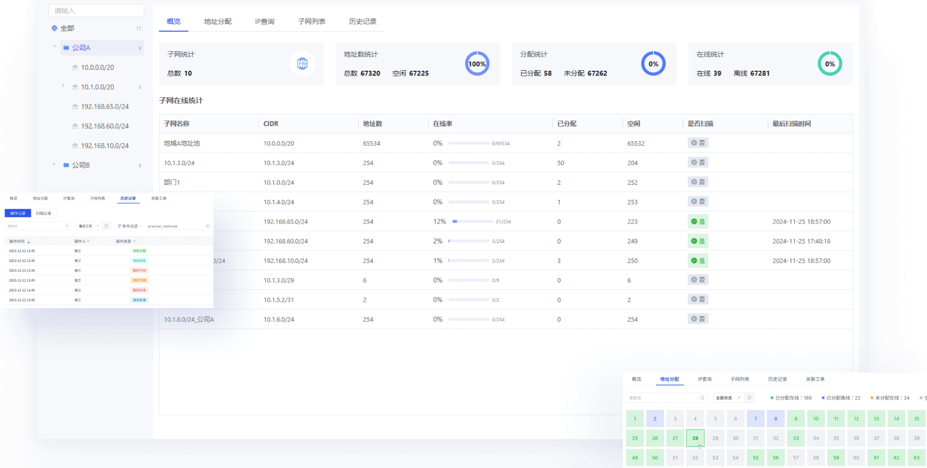Click the IPAM globe icon in 子网统计 card
This screenshot has height=468, width=927.
click(x=302, y=64)
